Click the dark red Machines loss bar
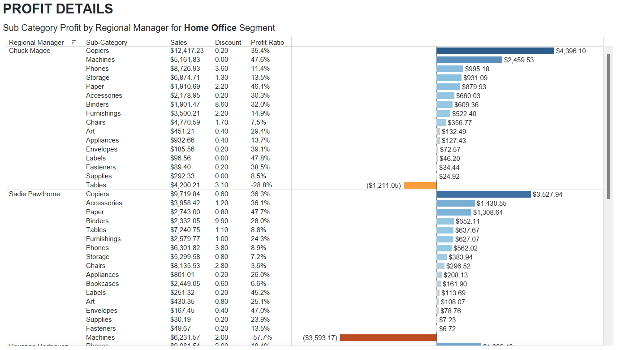Viewport: 617px width, 350px height. point(388,337)
